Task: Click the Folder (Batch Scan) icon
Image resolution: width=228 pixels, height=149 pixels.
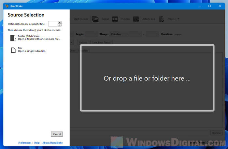Action: (x=13, y=38)
